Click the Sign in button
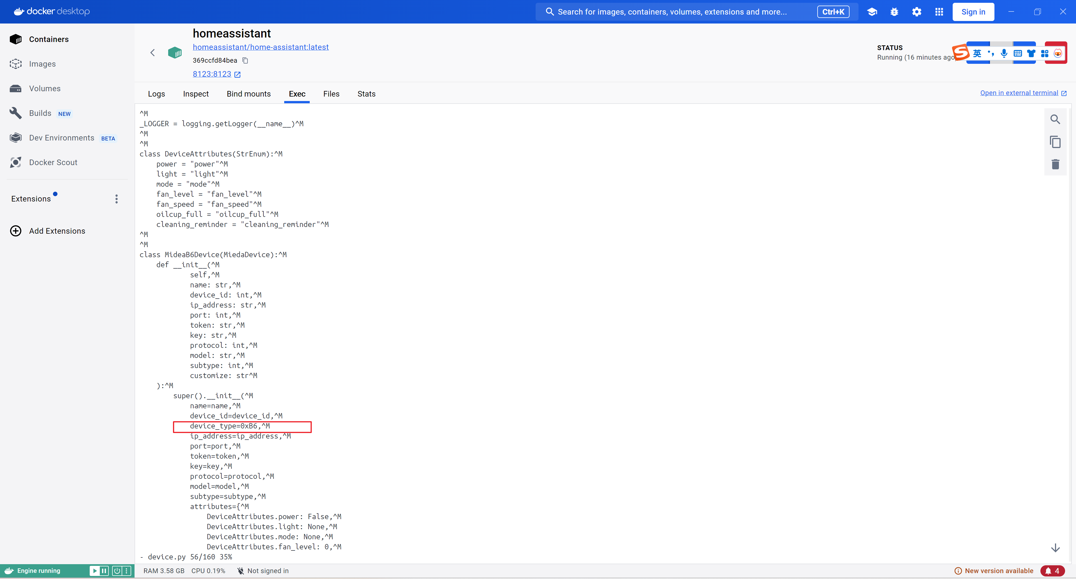The image size is (1076, 579). click(x=973, y=12)
